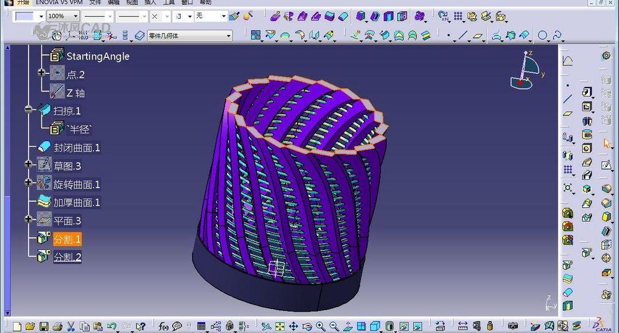Click the Save icon in bottom toolbar
The image size is (619, 333).
[44, 327]
